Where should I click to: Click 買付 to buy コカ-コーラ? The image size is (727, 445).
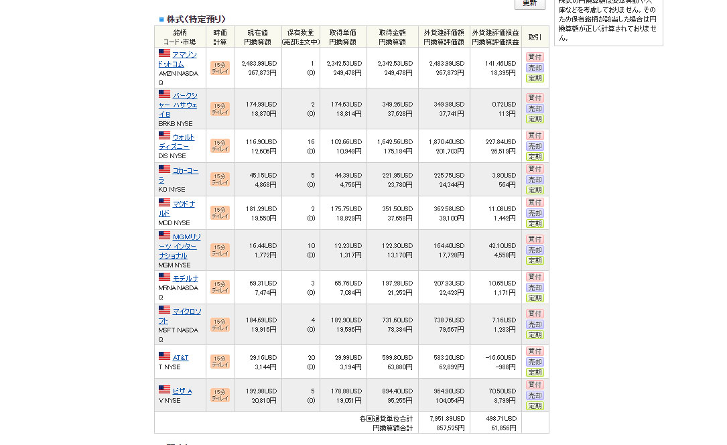pos(535,169)
